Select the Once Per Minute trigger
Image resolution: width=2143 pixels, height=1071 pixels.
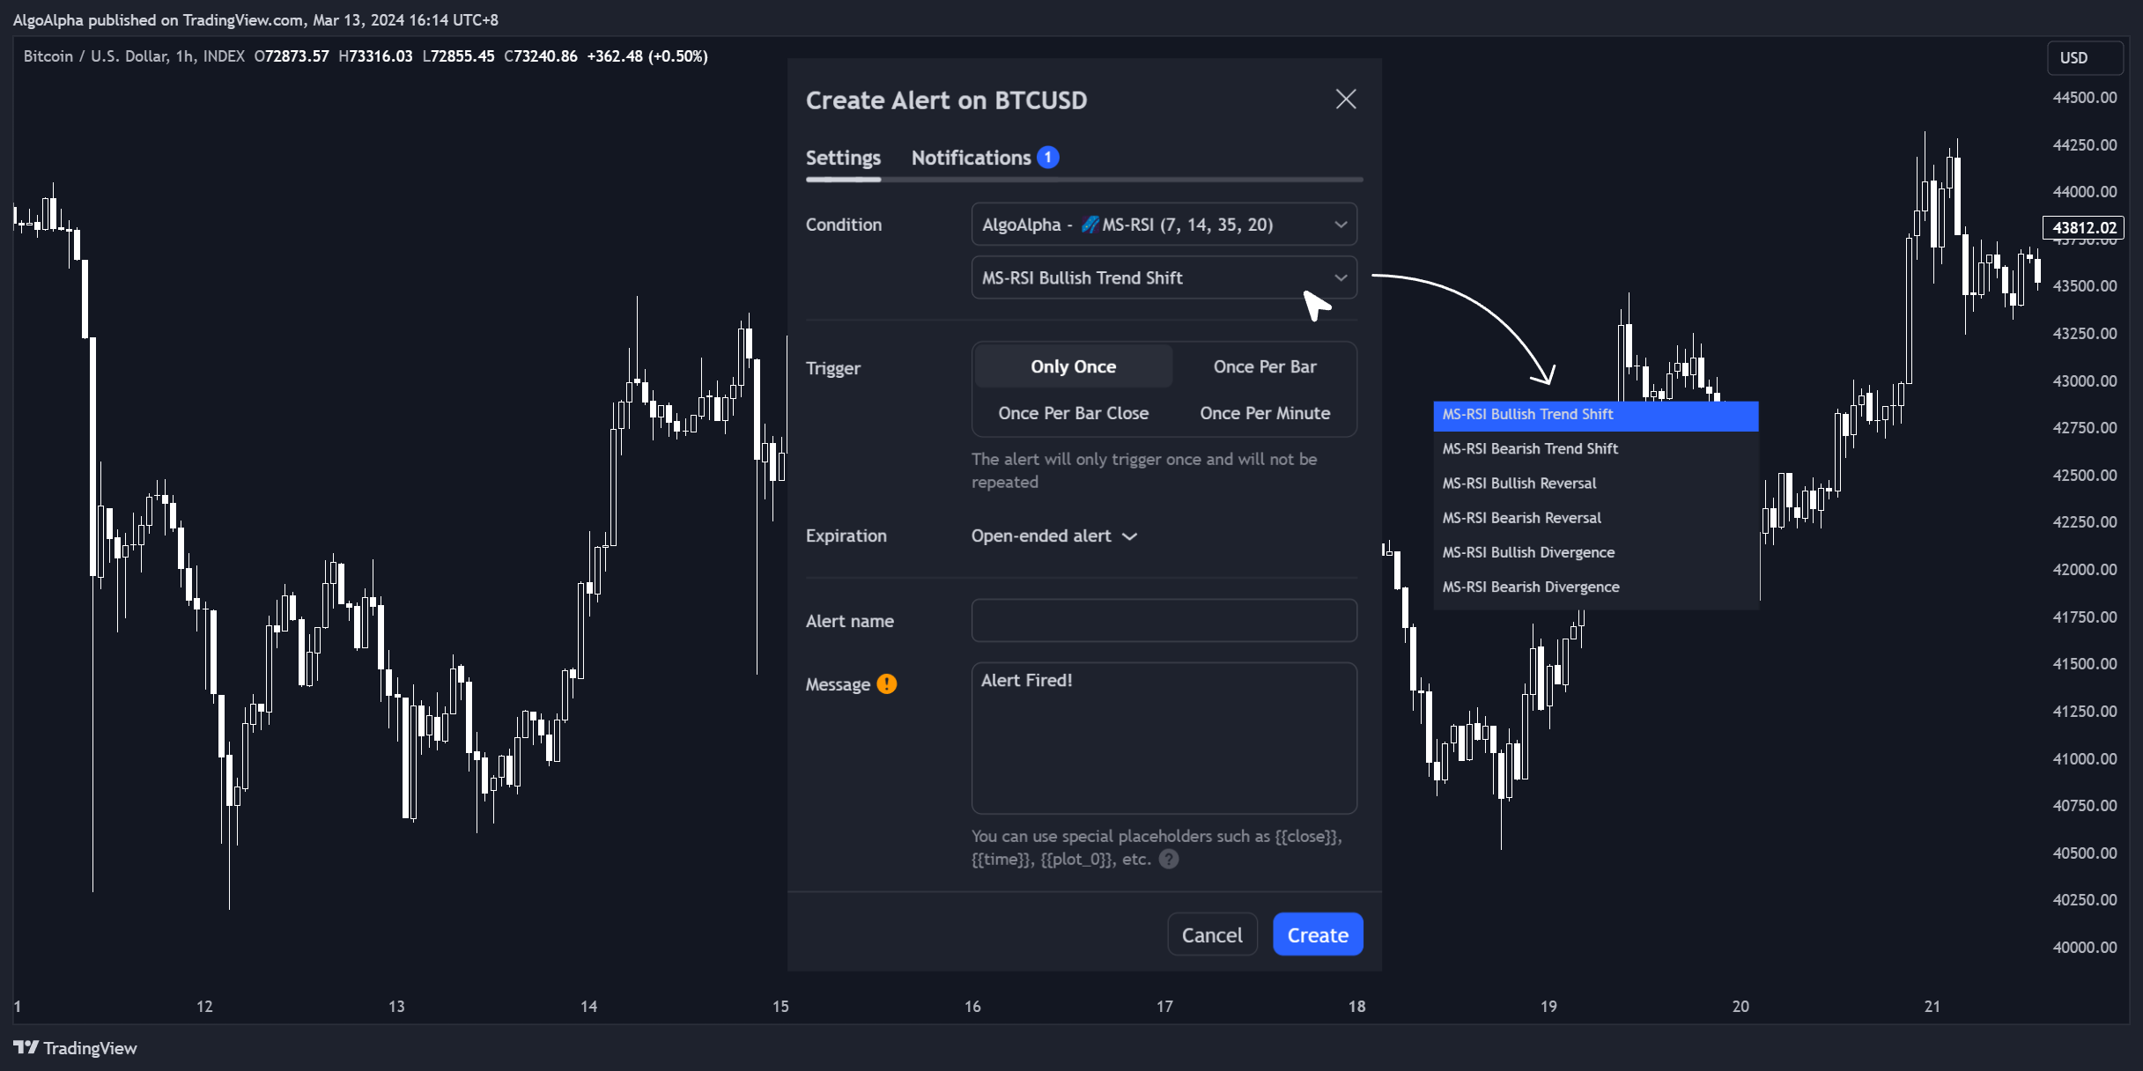[x=1265, y=413]
